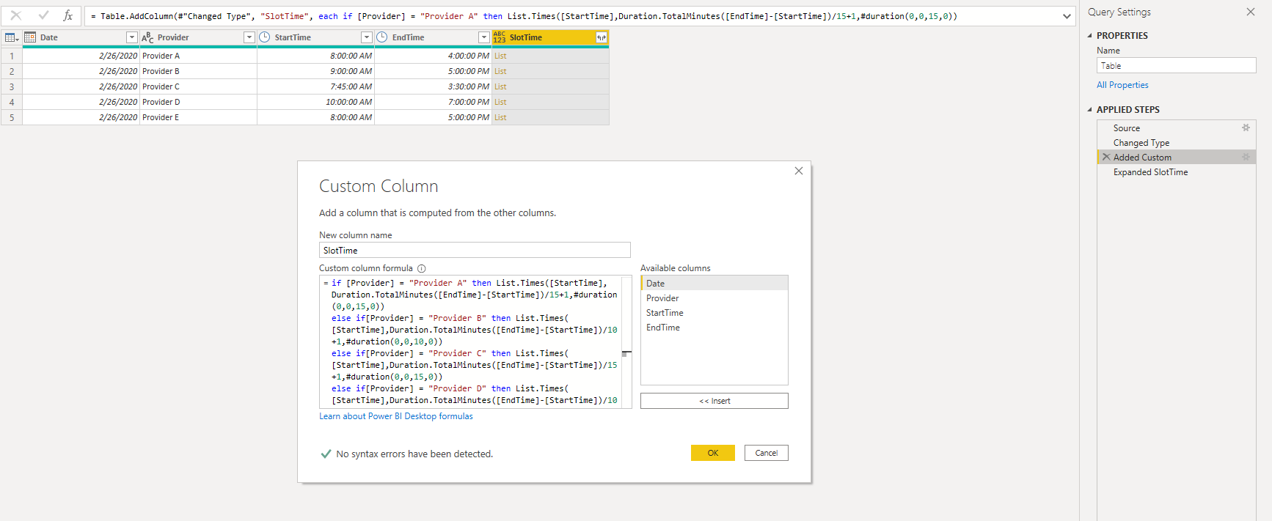1272x521 pixels.
Task: Open the gear settings for Source step
Action: coord(1246,128)
